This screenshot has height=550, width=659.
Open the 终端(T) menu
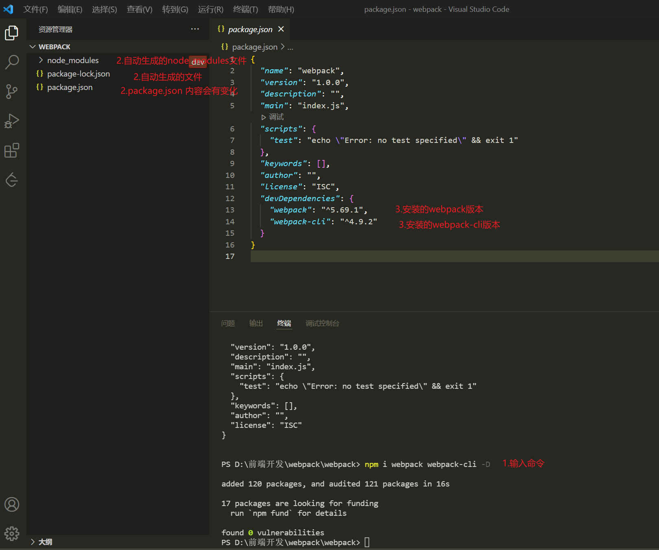tap(245, 9)
